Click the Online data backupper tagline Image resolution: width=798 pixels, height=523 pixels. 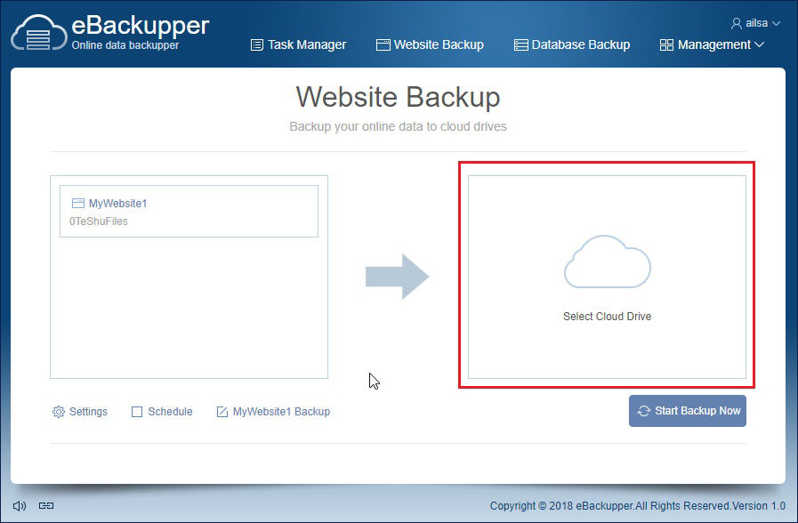(x=125, y=44)
